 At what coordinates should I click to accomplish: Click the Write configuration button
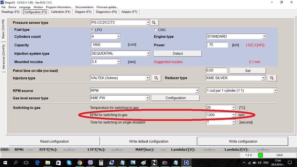pos(243,141)
